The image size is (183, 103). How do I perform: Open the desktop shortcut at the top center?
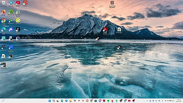(112, 5)
